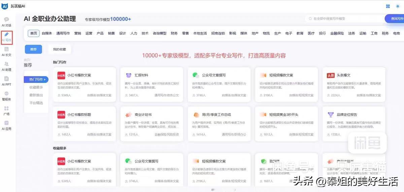Screen dimensions: 404x192
Task: Click the 在全部中搜索写作模型 search field
Action: click(x=345, y=19)
